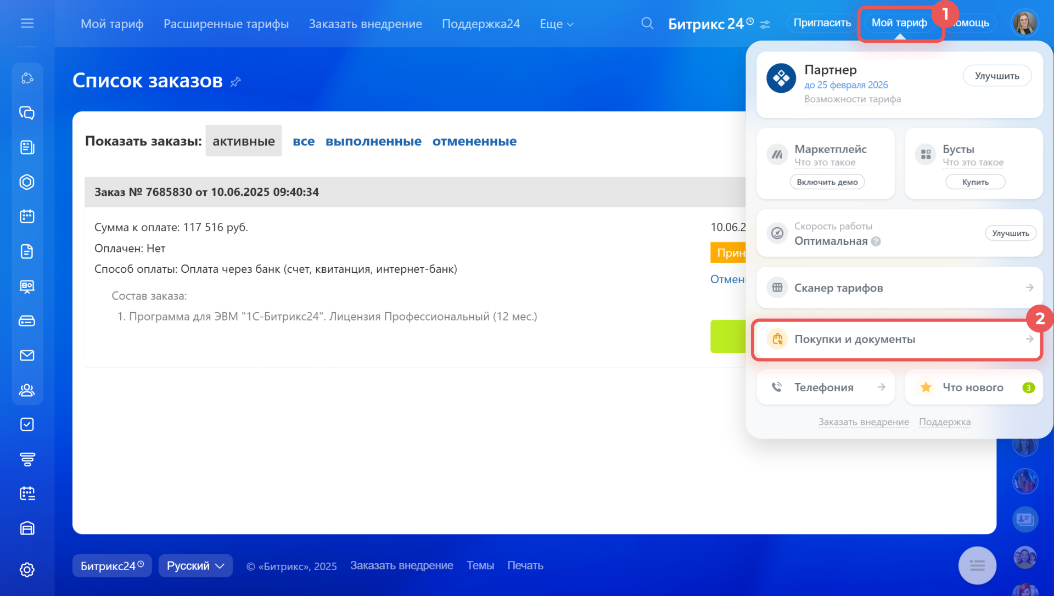Open the presentation board sidebar icon
The height and width of the screenshot is (596, 1054).
(x=27, y=286)
